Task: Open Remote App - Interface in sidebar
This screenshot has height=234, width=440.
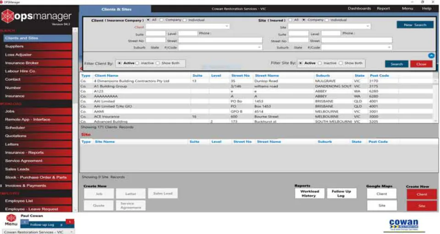Action: [x=37, y=120]
